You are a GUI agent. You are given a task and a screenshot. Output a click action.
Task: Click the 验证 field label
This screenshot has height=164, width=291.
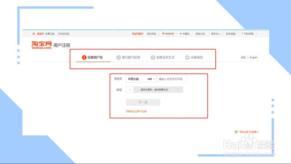(119, 90)
